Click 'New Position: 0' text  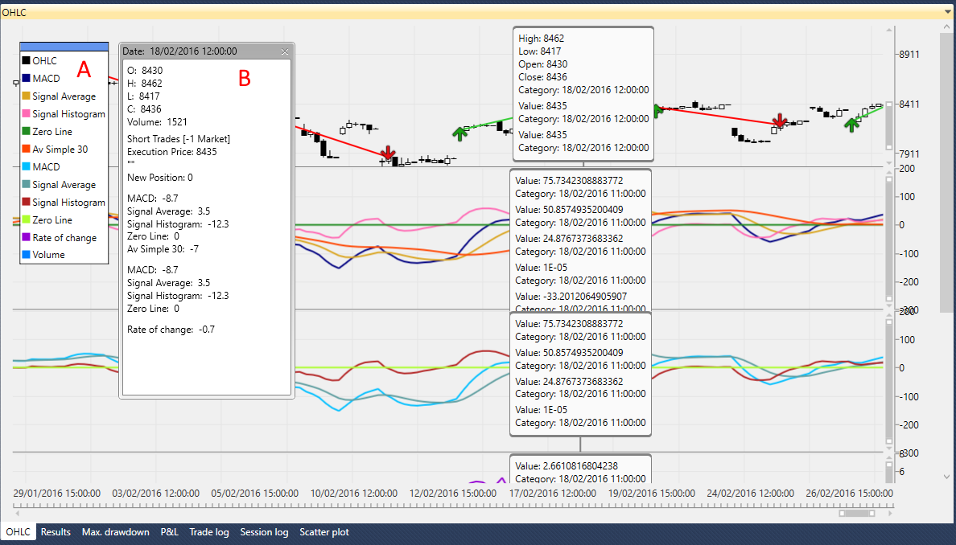point(160,177)
